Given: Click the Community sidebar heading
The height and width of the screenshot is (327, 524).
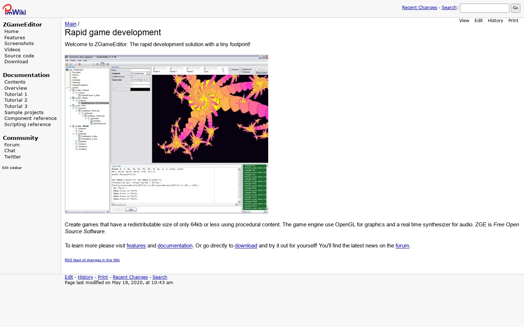Looking at the screenshot, I should 20,138.
